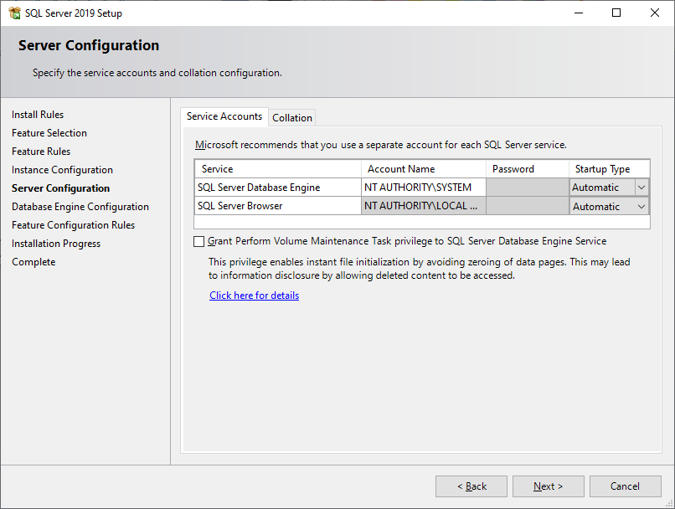Select Database Engine Configuration step
This screenshot has width=675, height=509.
tap(80, 206)
